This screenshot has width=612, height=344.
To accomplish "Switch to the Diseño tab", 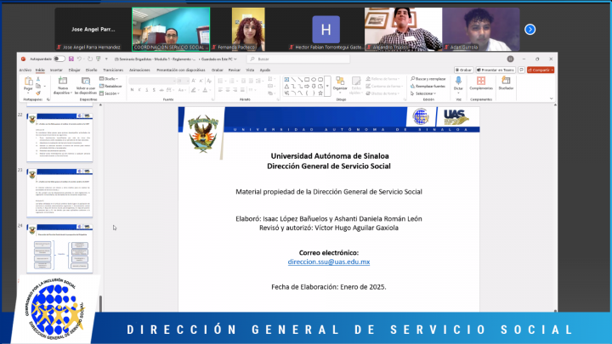I will pos(91,70).
